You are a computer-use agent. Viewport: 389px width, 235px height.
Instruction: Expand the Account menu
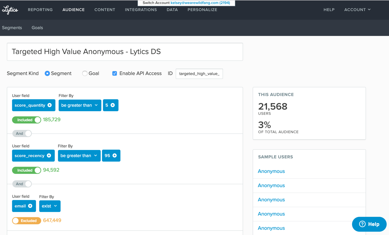(x=357, y=10)
